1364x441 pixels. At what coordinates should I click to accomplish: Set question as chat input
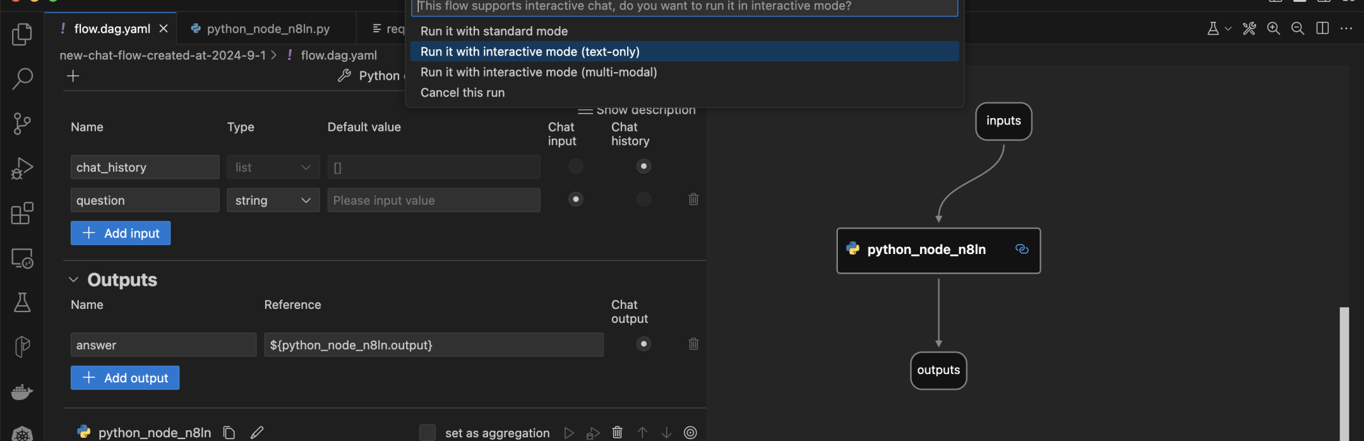tap(576, 200)
